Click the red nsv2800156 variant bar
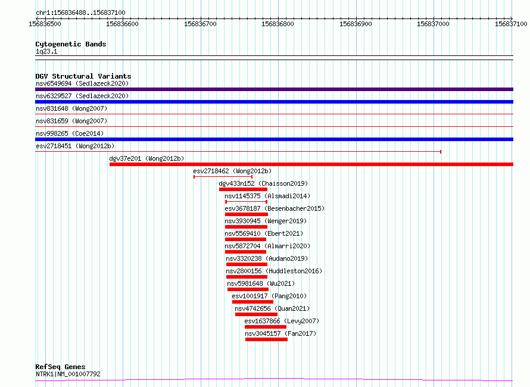This screenshot has width=530, height=387. coord(247,277)
